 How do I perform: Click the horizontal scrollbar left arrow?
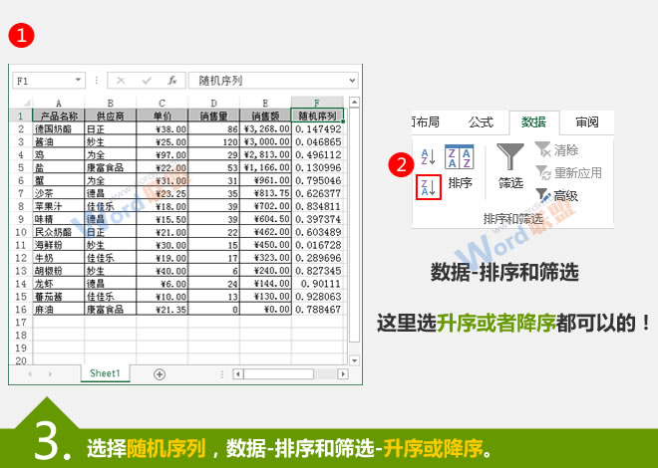[238, 373]
